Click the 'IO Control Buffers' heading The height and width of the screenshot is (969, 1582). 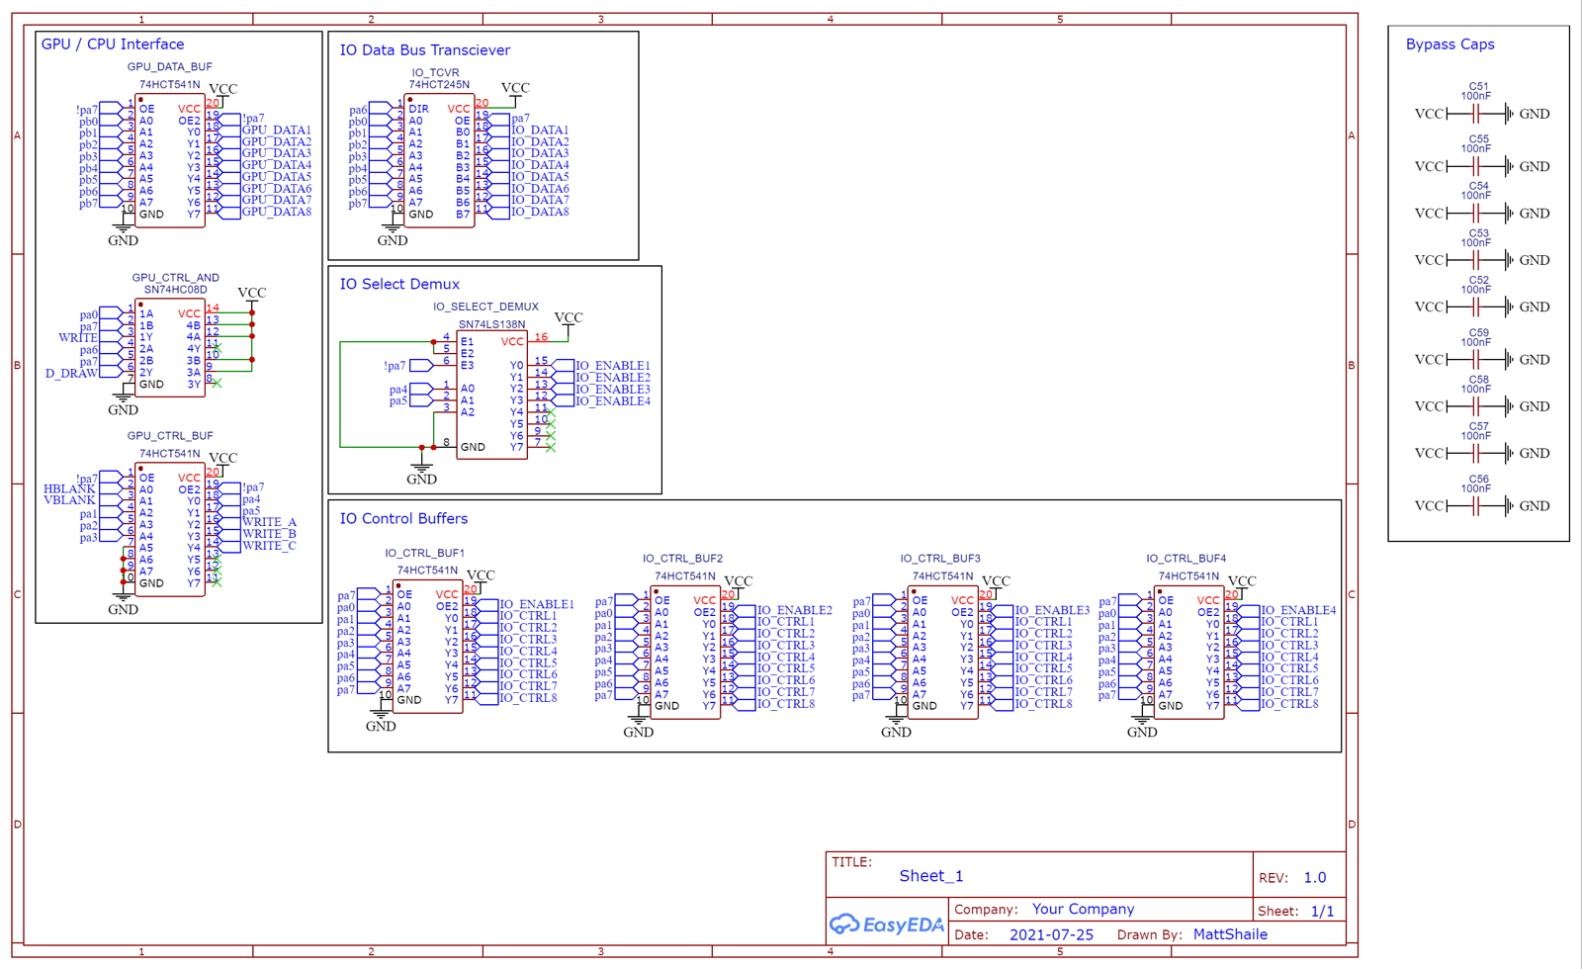[x=403, y=518]
